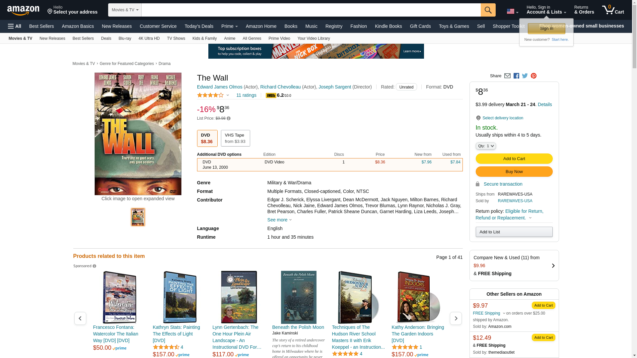
Task: Click the DVD cover thumbnail below main image
Action: tap(138, 217)
